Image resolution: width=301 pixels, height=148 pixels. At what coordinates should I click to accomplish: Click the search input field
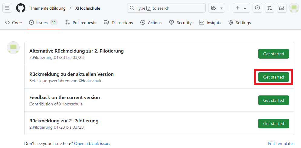[x=166, y=8]
